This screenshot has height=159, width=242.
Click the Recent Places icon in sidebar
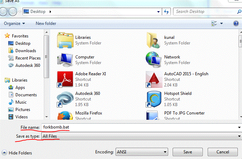tap(11, 58)
